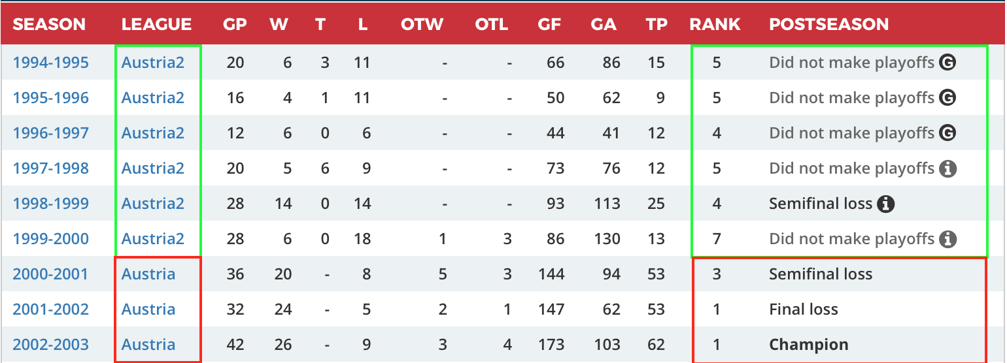Click the G icon in 1994-1995 row

coord(947,63)
